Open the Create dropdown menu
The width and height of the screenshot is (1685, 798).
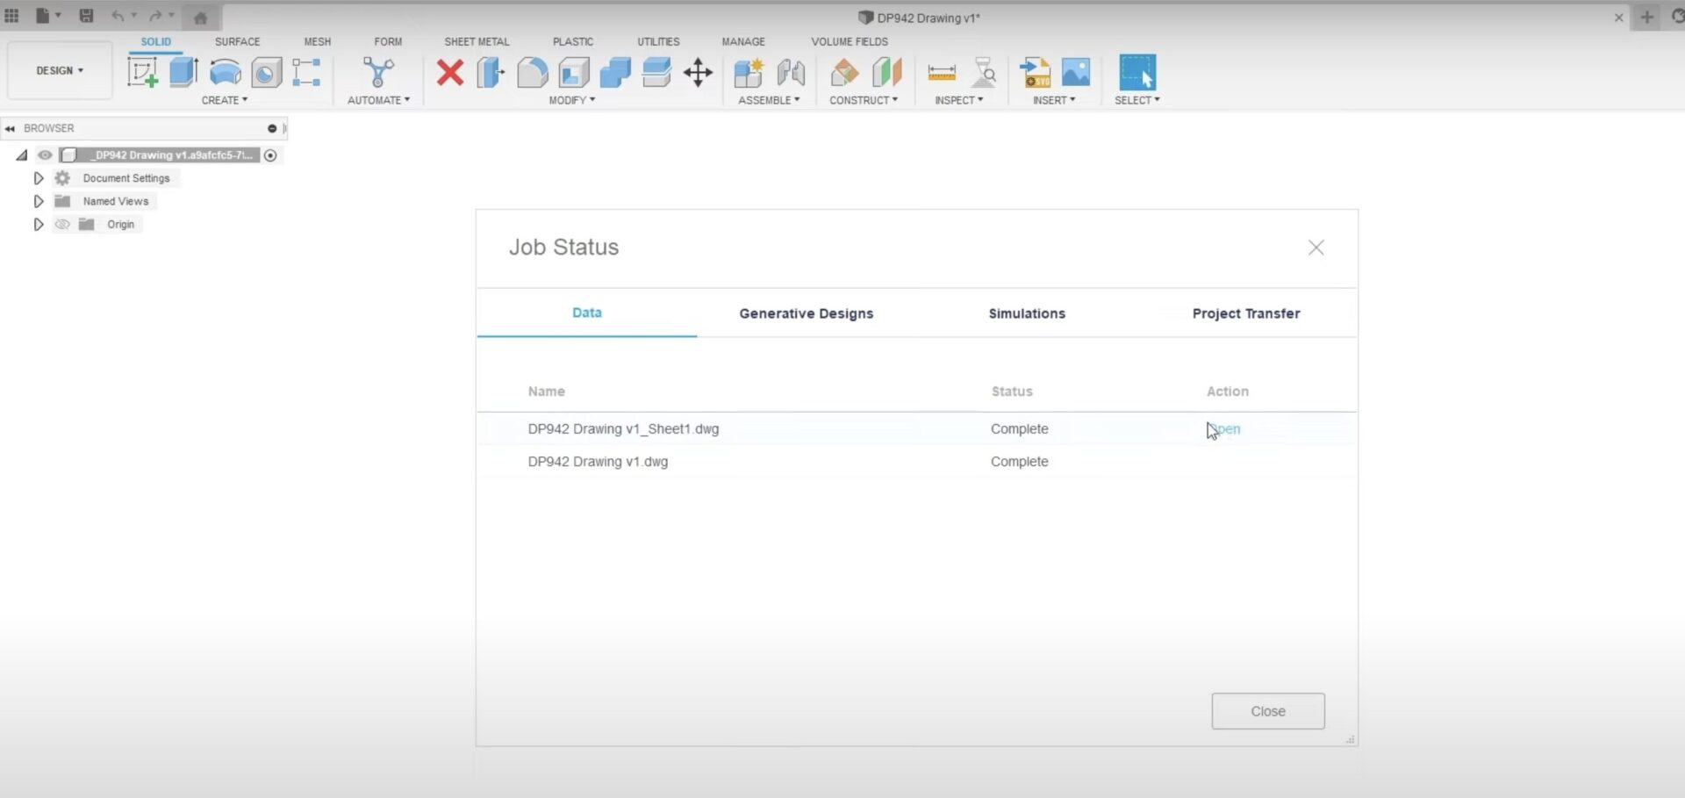[x=225, y=100]
